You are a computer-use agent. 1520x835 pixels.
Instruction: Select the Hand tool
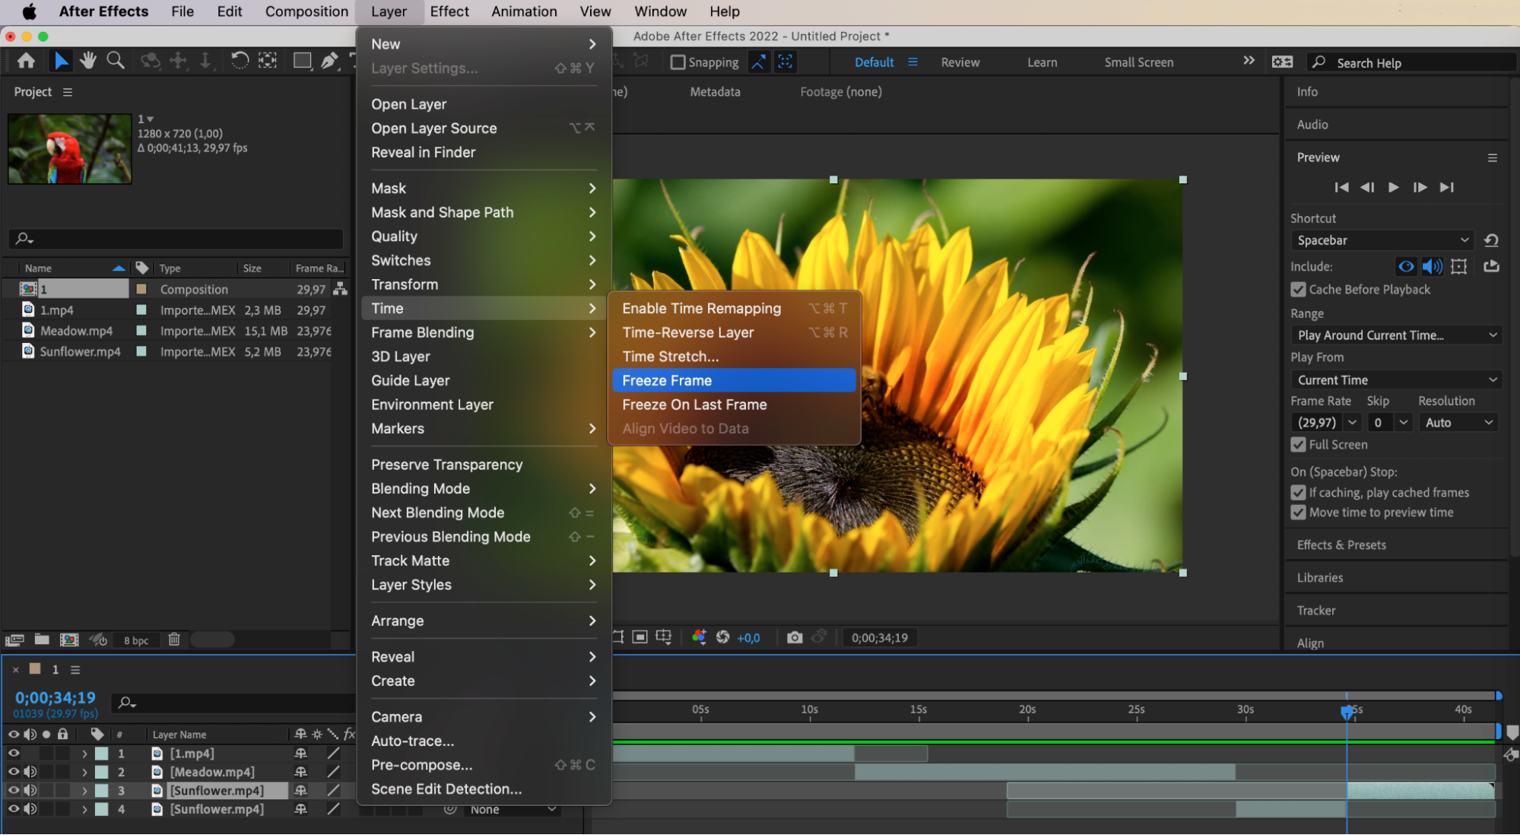[x=88, y=61]
